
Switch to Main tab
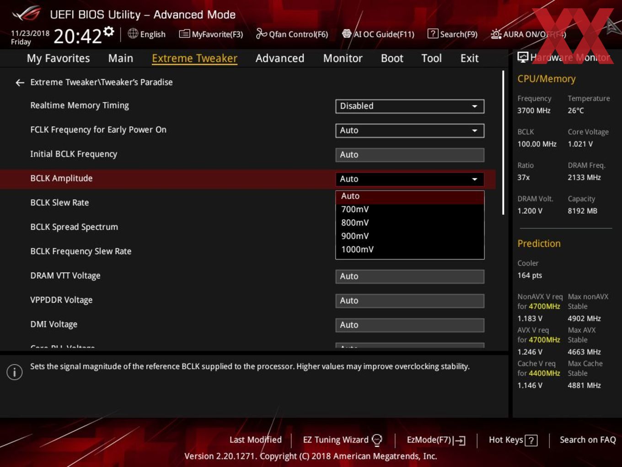pos(121,58)
